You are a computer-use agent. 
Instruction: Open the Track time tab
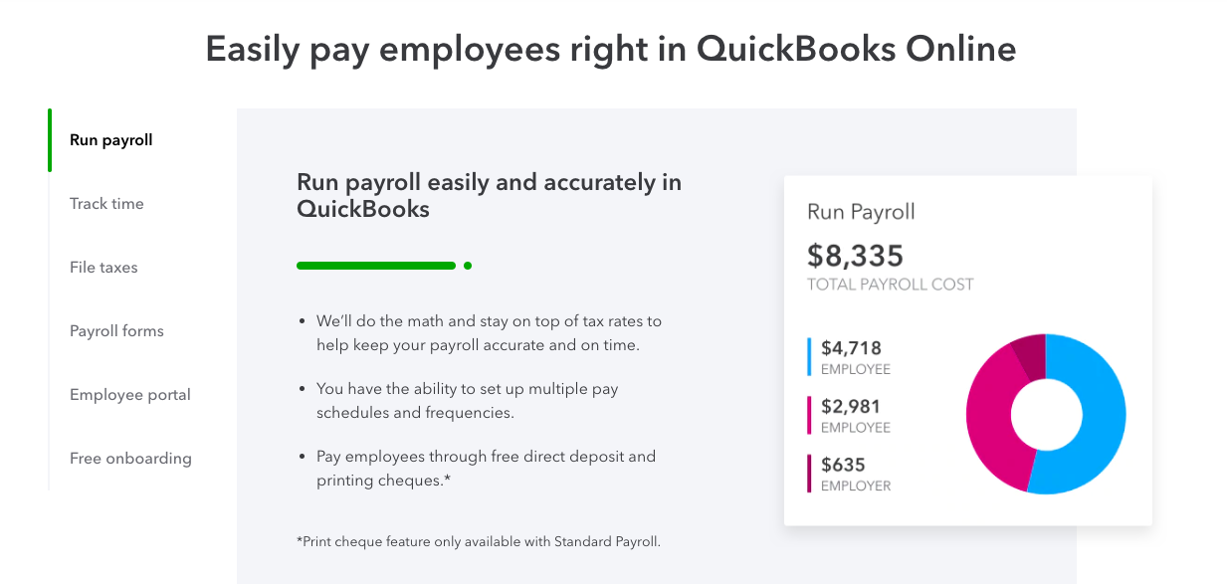coord(106,204)
